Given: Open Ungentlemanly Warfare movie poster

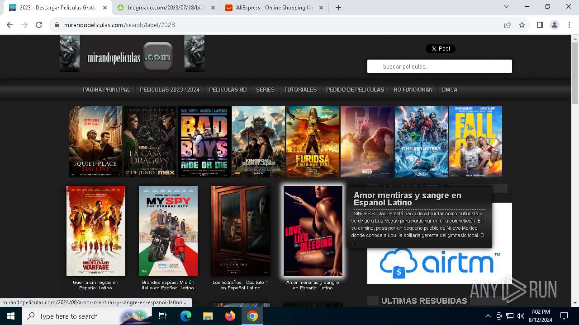Looking at the screenshot, I should [96, 231].
